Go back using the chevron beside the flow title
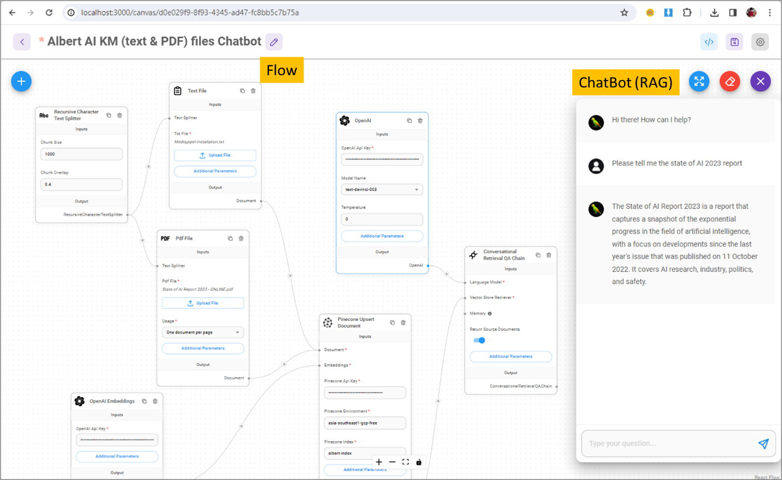The width and height of the screenshot is (782, 480). coord(22,42)
